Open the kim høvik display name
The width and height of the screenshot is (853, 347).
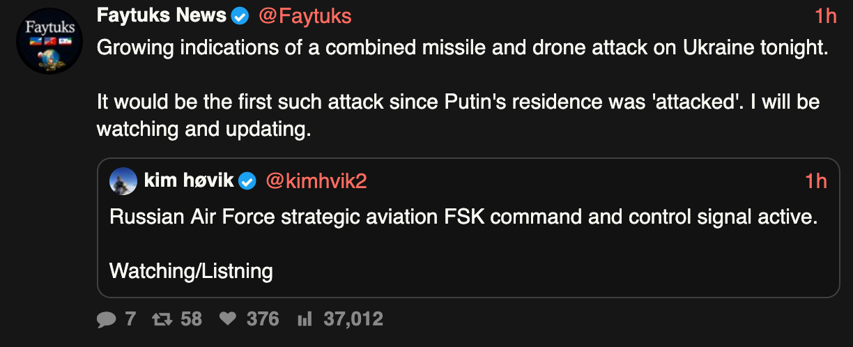[x=187, y=181]
